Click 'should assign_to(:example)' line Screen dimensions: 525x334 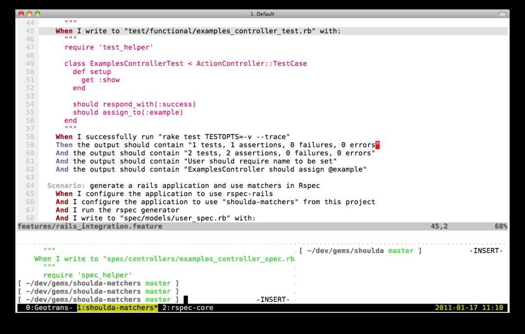128,113
